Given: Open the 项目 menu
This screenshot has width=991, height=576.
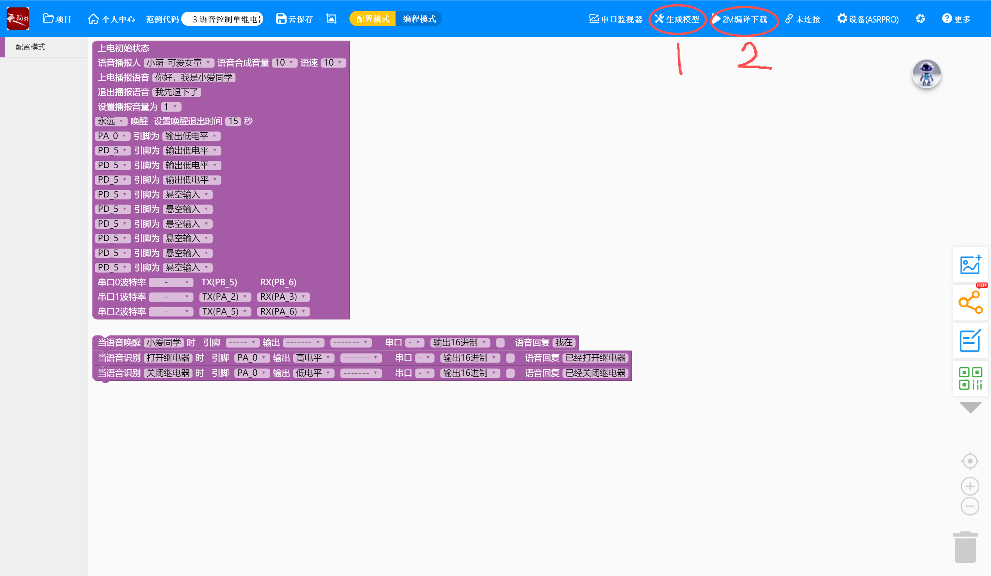Looking at the screenshot, I should click(x=57, y=19).
